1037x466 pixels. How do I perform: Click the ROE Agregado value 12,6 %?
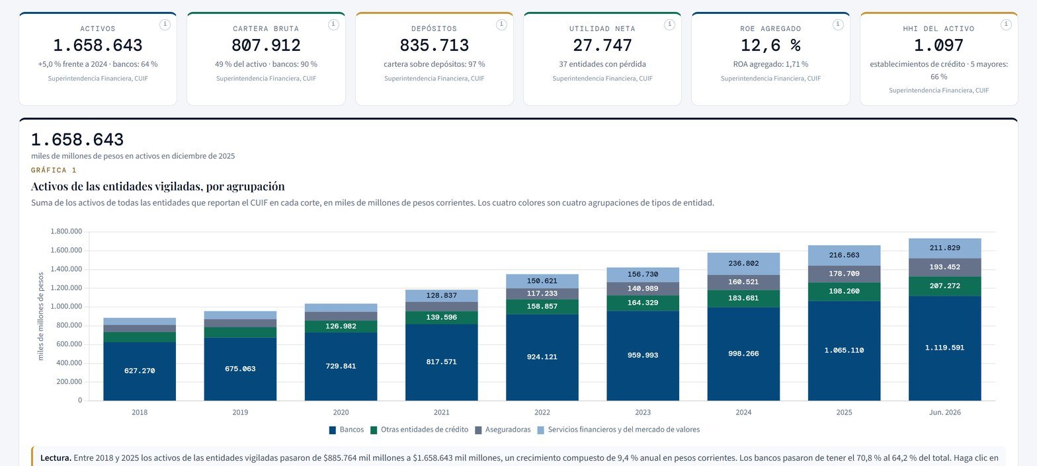click(770, 46)
